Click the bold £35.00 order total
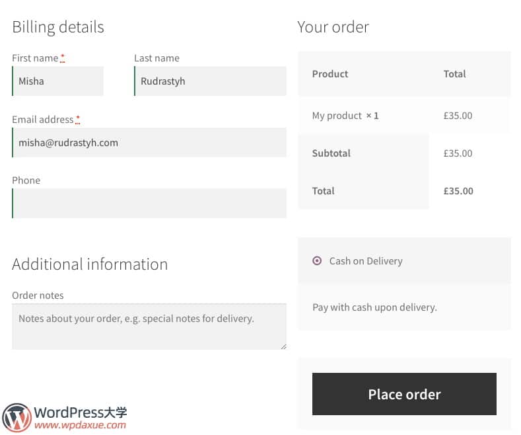The image size is (521, 435). pos(458,191)
